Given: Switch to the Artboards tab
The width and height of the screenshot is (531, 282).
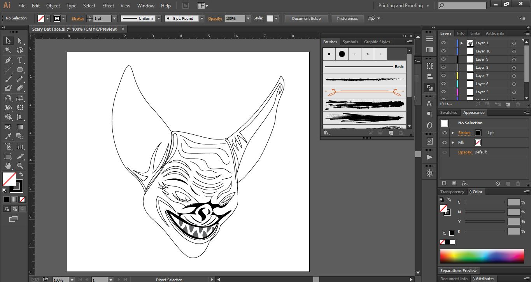Looking at the screenshot, I should pyautogui.click(x=494, y=33).
